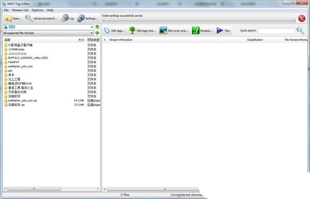Open the File menu
This screenshot has width=310, height=199.
[x=6, y=10]
